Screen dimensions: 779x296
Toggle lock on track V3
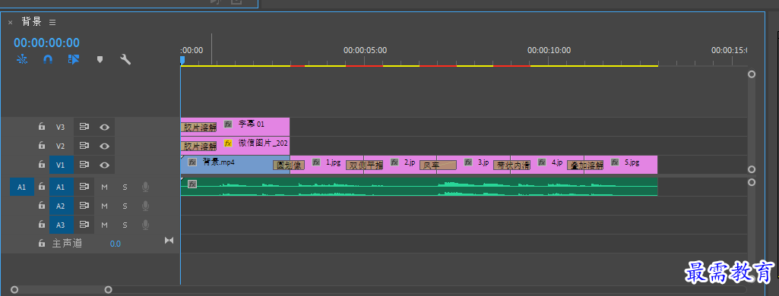pos(43,127)
